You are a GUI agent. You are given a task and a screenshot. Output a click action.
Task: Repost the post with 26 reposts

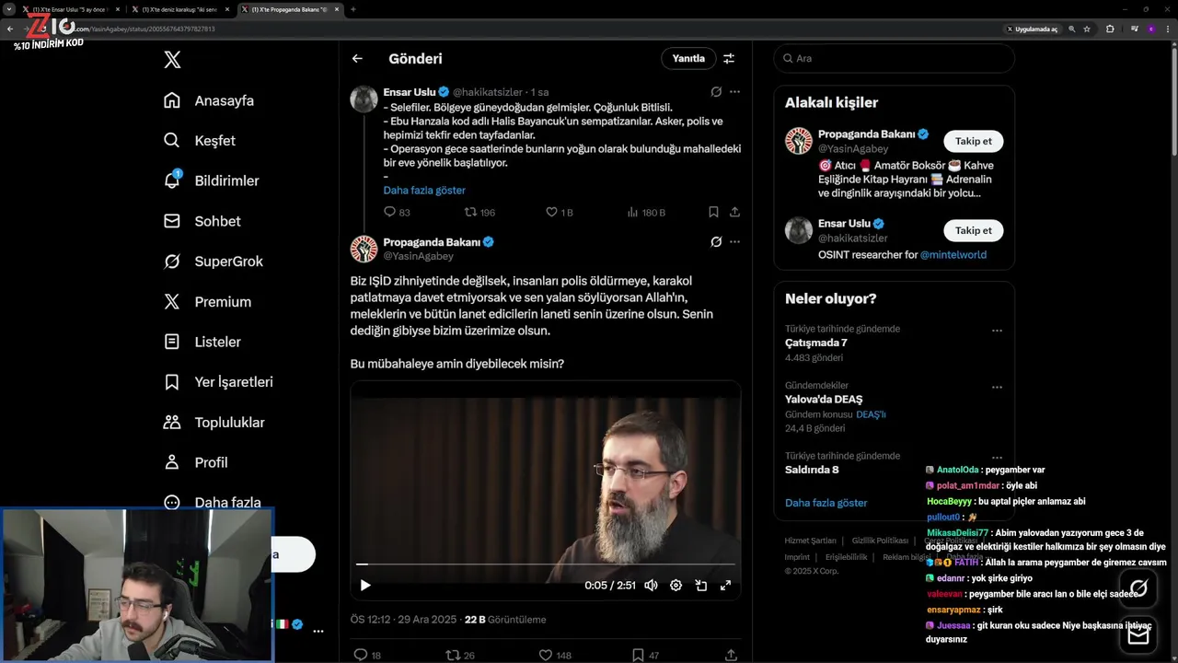click(x=459, y=656)
